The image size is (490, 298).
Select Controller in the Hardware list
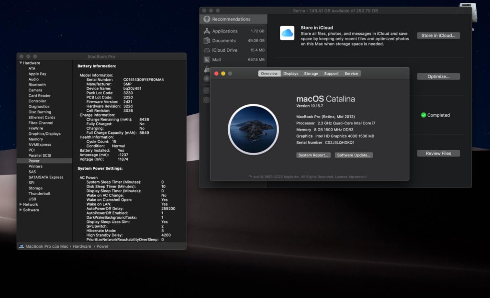pos(37,101)
